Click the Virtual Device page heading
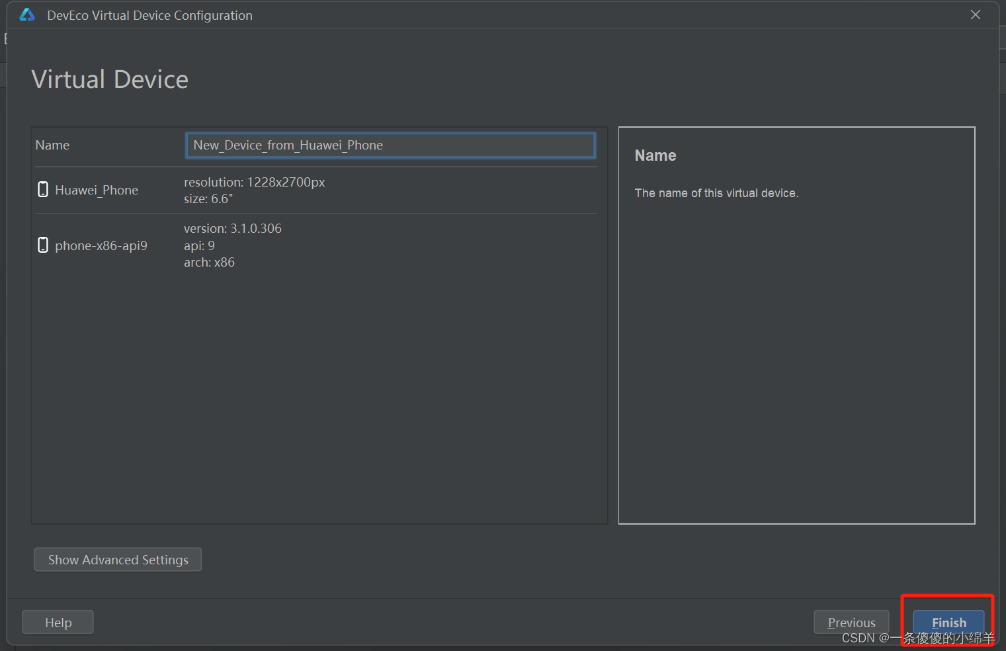The image size is (1006, 651). (x=110, y=79)
